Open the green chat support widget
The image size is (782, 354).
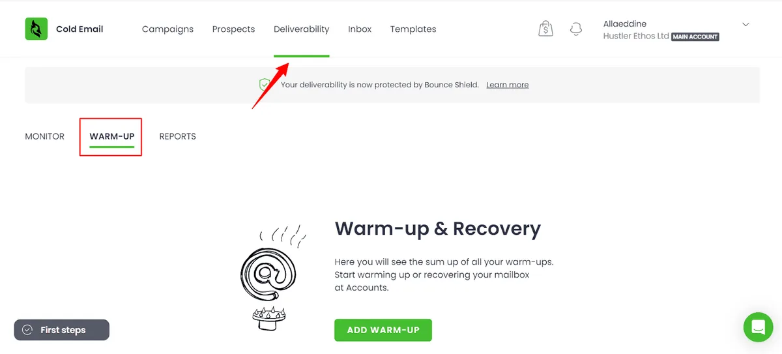click(x=758, y=327)
